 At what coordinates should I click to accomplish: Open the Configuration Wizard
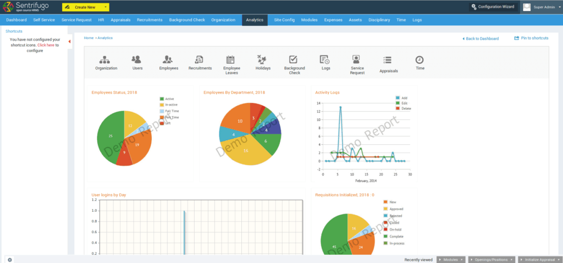point(493,7)
